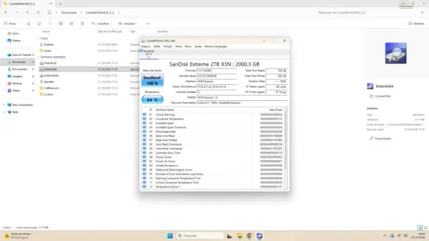Open the Windows Start menu
The width and height of the screenshot is (429, 241).
pyautogui.click(x=170, y=236)
